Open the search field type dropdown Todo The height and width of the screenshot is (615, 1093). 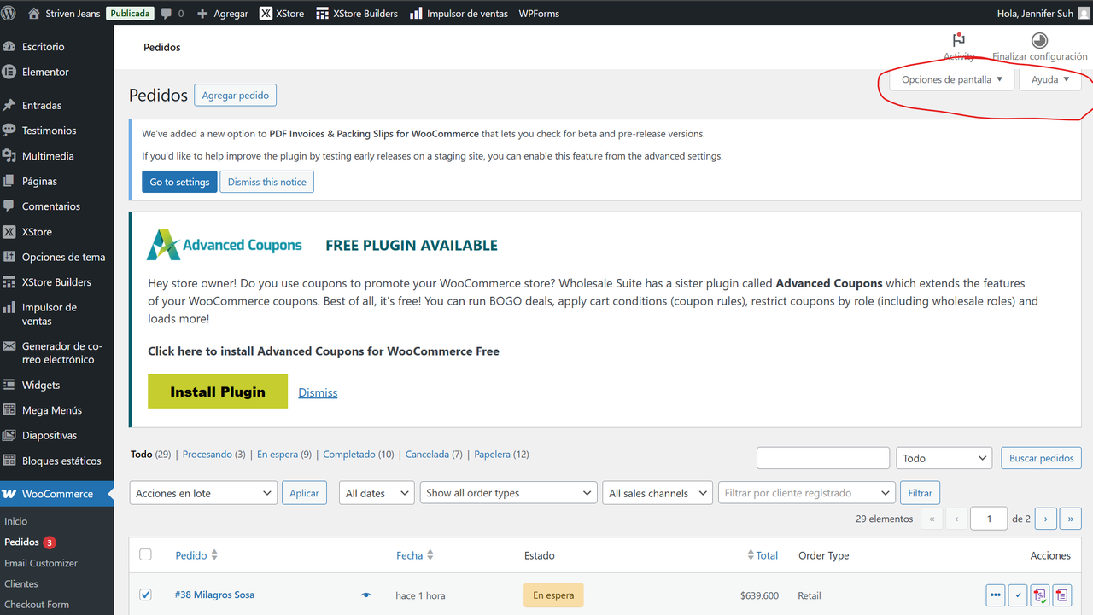(944, 458)
